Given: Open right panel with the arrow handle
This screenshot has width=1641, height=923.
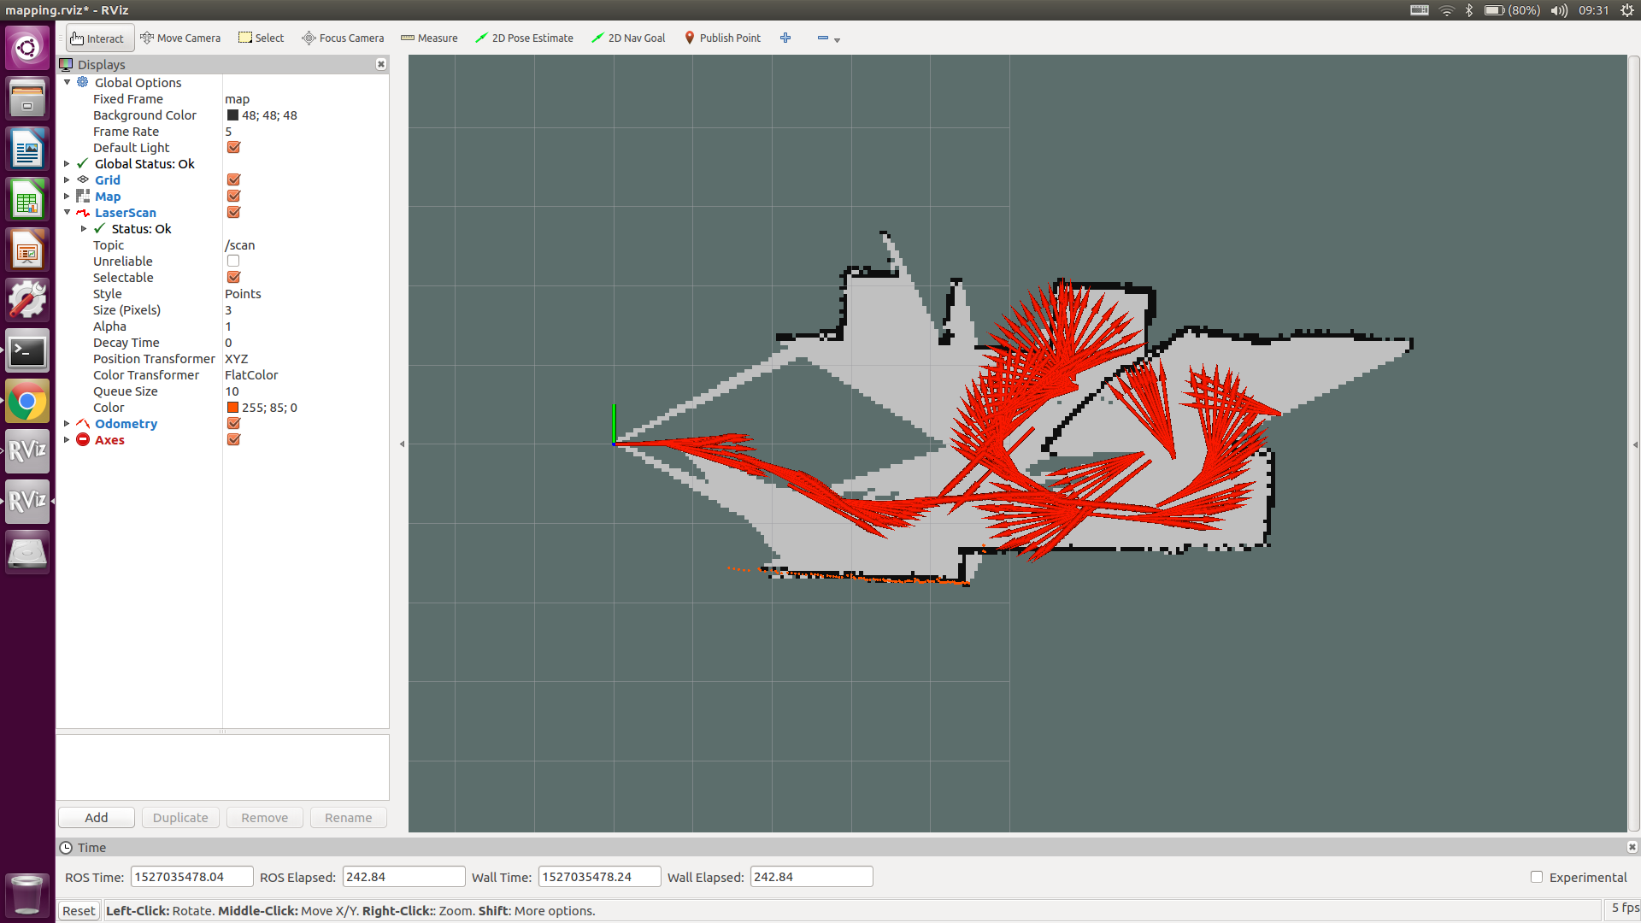Looking at the screenshot, I should (1634, 444).
